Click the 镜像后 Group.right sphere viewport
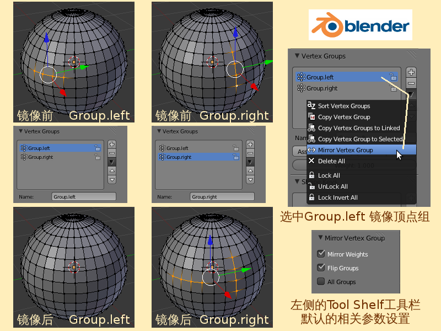This screenshot has width=441, height=331. (x=212, y=267)
